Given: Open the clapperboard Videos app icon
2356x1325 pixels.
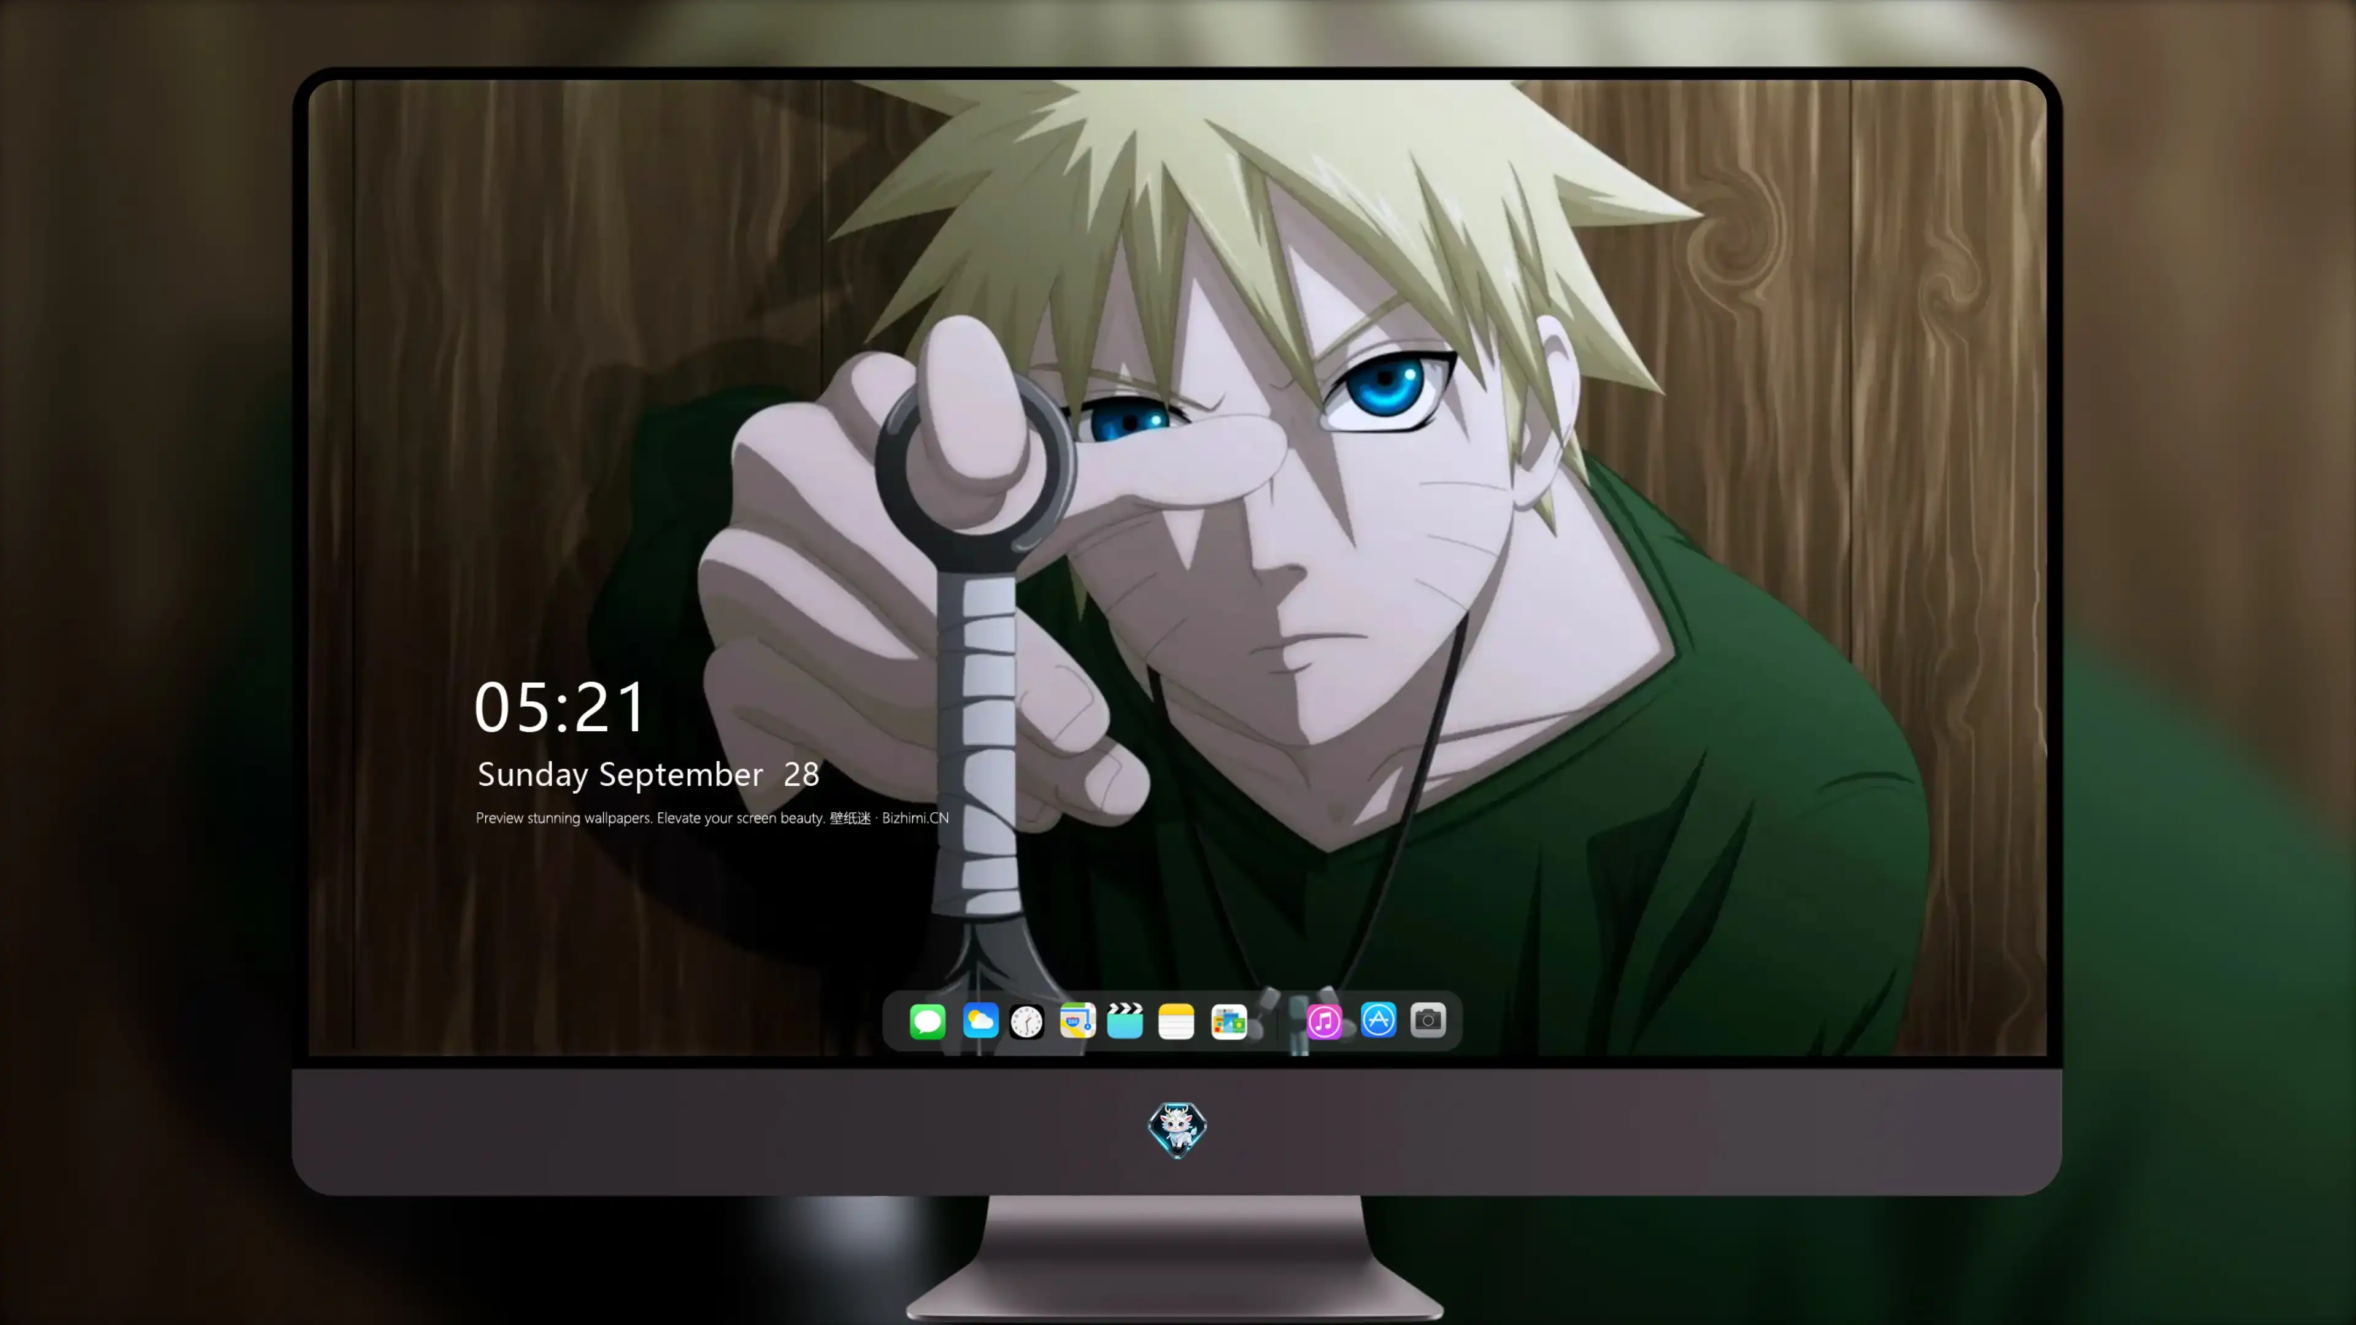Looking at the screenshot, I should 1125,1021.
